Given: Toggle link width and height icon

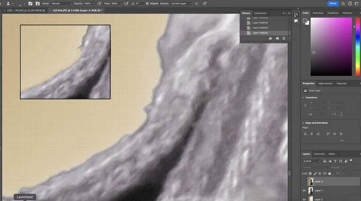Looking at the screenshot, I should [305, 105].
